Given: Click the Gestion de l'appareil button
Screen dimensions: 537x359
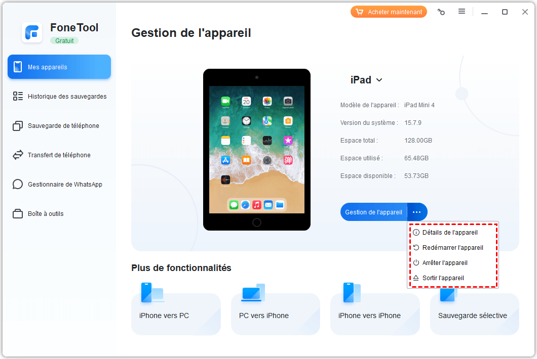Looking at the screenshot, I should 374,212.
